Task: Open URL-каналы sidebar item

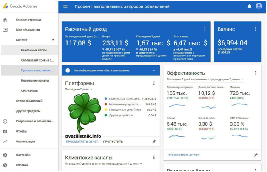Action: [30, 91]
